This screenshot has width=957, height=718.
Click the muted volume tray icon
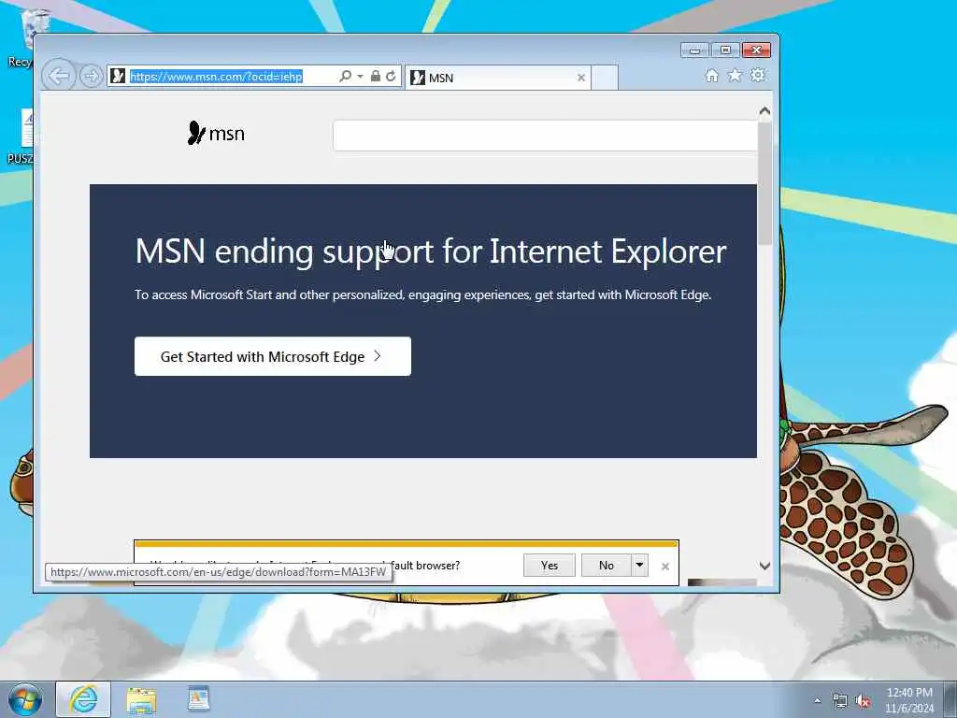[863, 701]
